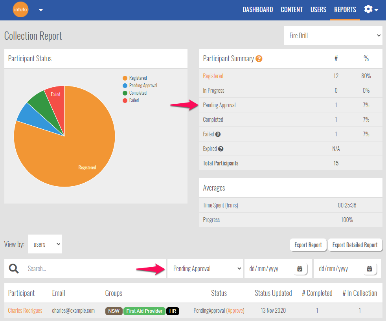Click the Intuto logo icon
This screenshot has width=386, height=321.
tap(20, 10)
